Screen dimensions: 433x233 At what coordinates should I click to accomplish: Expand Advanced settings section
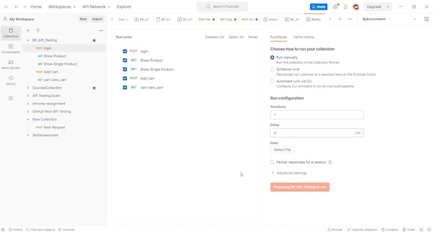(289, 173)
